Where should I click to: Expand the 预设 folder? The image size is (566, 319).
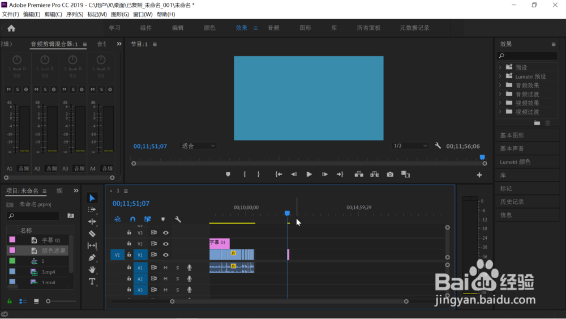pyautogui.click(x=500, y=67)
